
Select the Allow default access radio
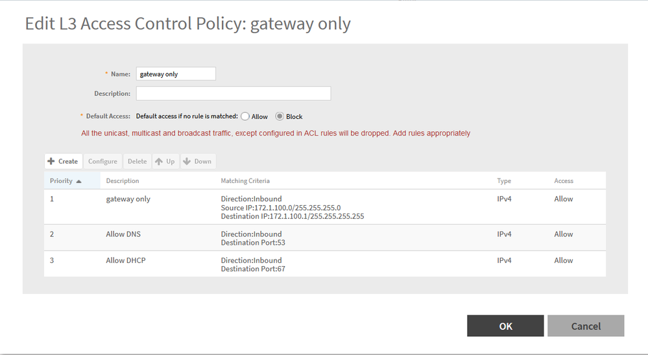tap(245, 117)
